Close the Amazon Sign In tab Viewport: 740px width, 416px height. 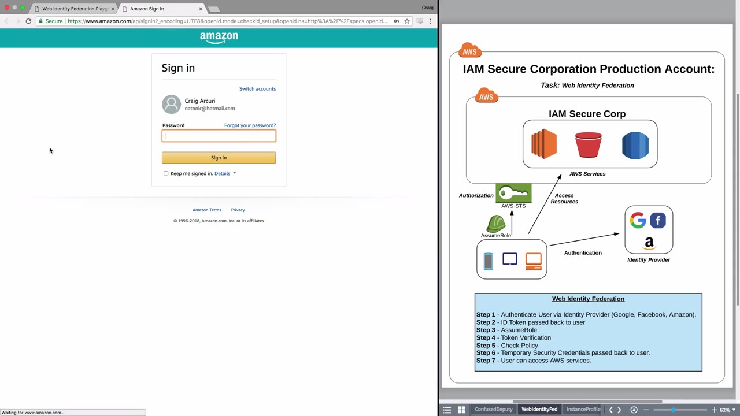201,9
